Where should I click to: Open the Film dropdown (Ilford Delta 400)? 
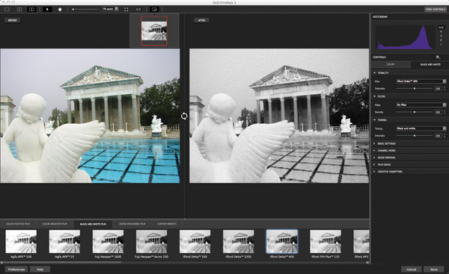pyautogui.click(x=421, y=81)
